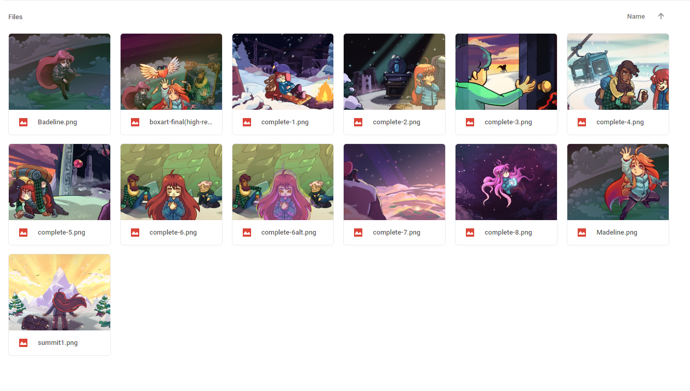Select the Badeline.png thumbnail image
The height and width of the screenshot is (391, 690).
pyautogui.click(x=60, y=72)
